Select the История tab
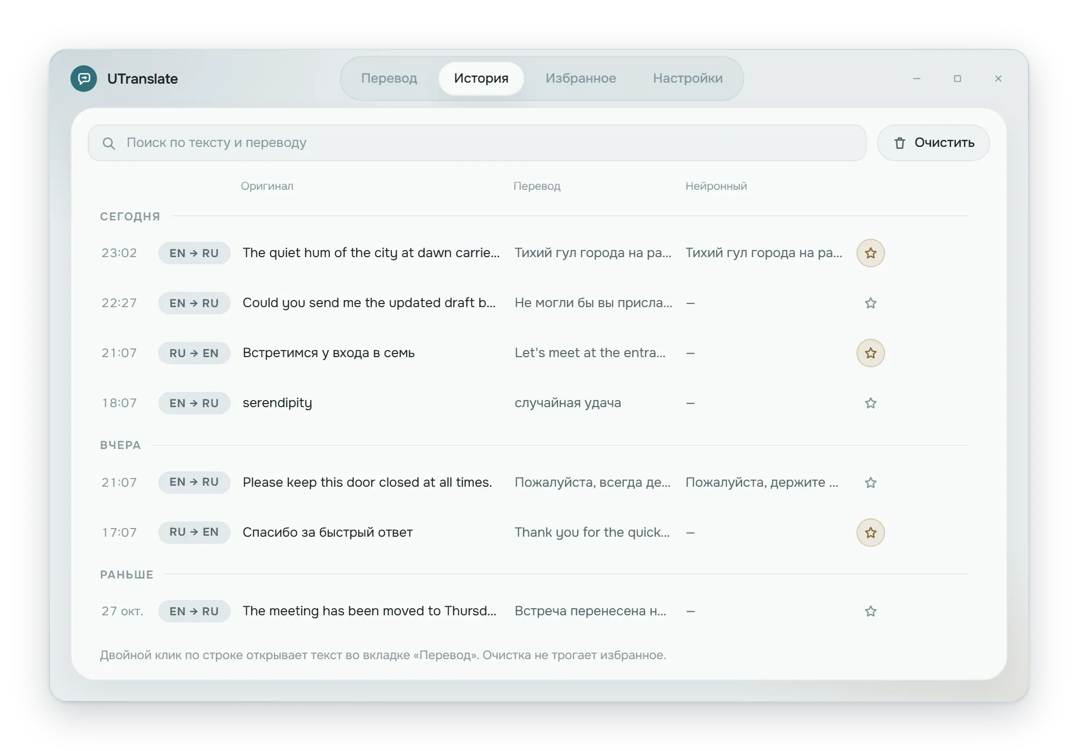1078x751 pixels. pyautogui.click(x=481, y=79)
